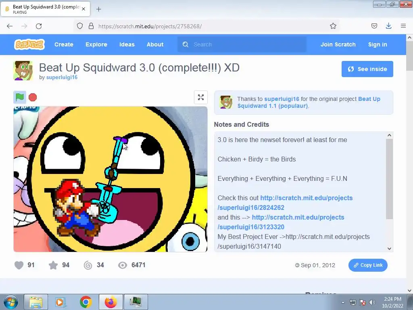
Task: Open Windows Media Player from the taskbar
Action: pos(60,302)
